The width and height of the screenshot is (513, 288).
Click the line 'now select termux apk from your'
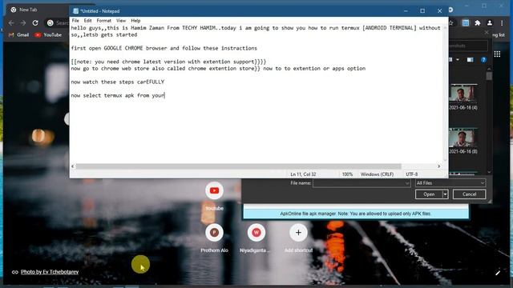pyautogui.click(x=118, y=95)
